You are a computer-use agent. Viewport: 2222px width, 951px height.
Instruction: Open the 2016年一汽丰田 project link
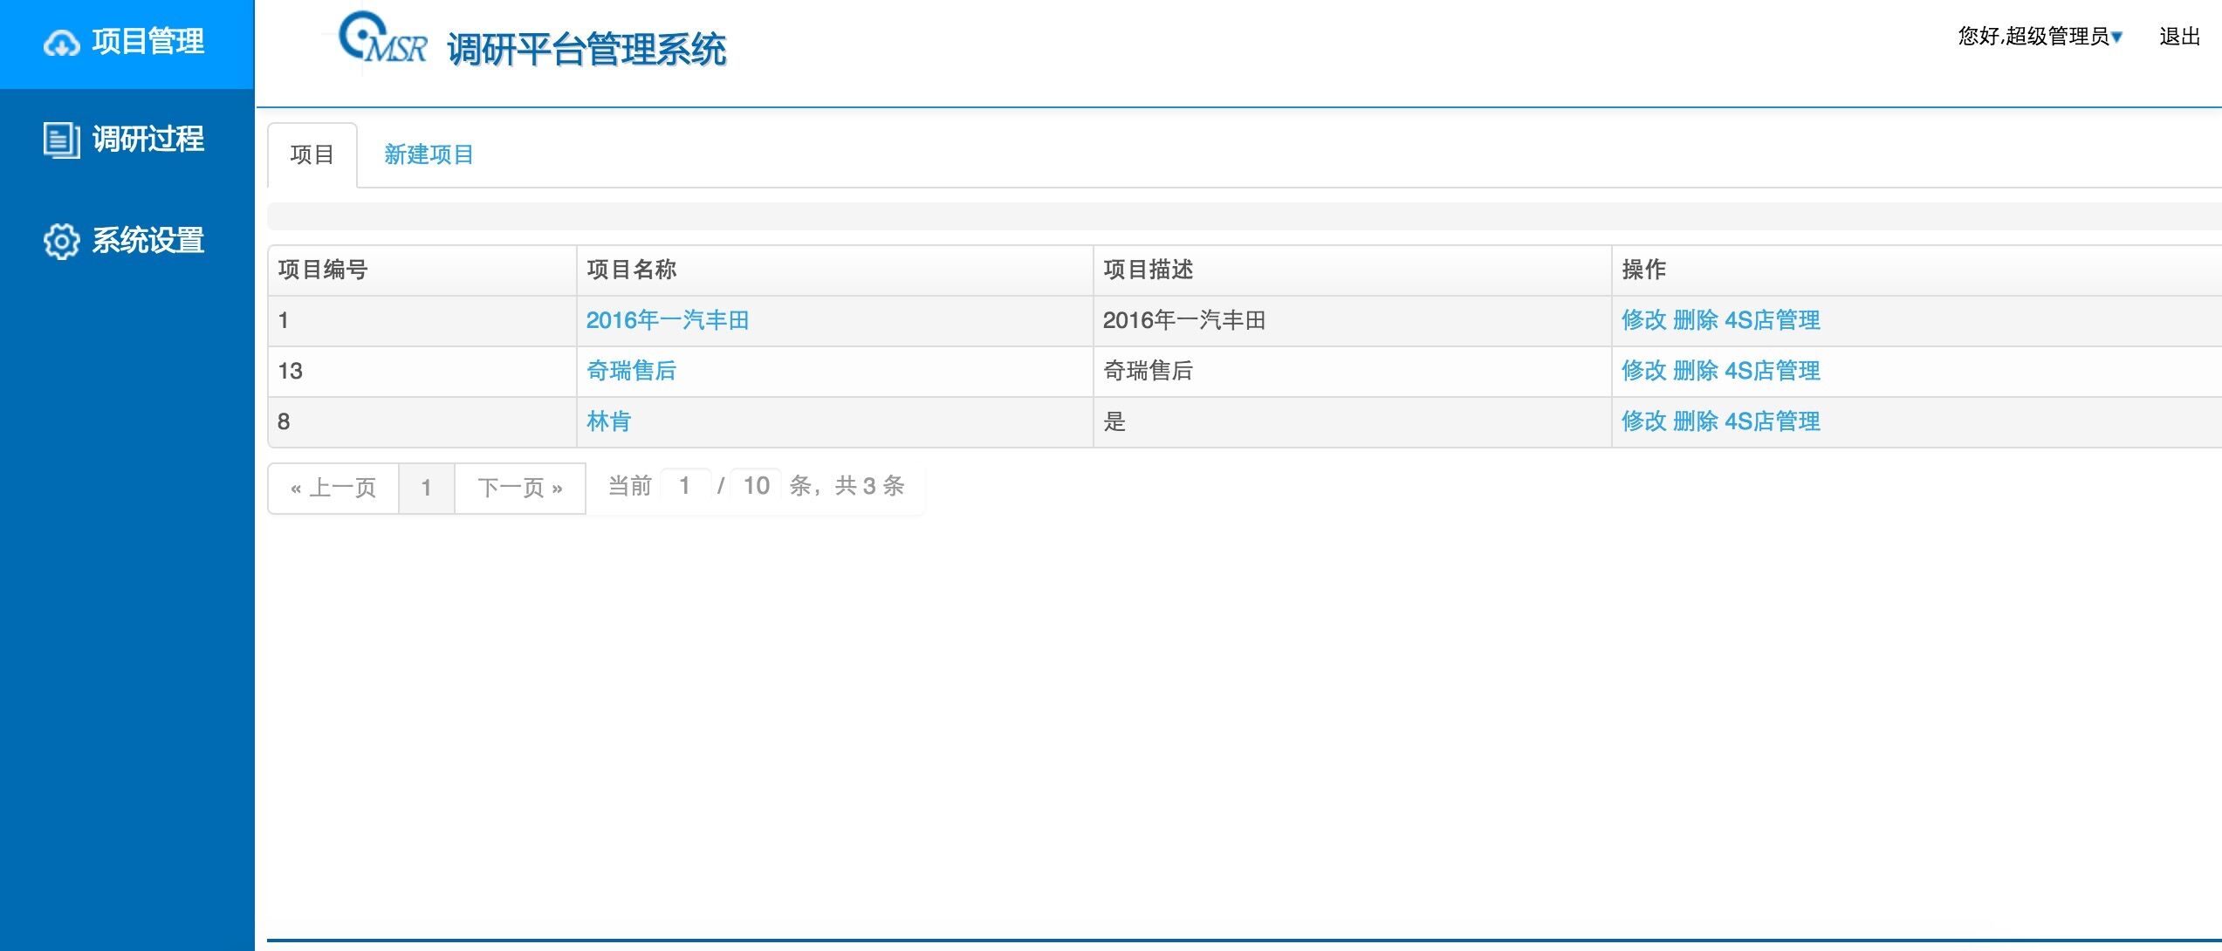[668, 320]
